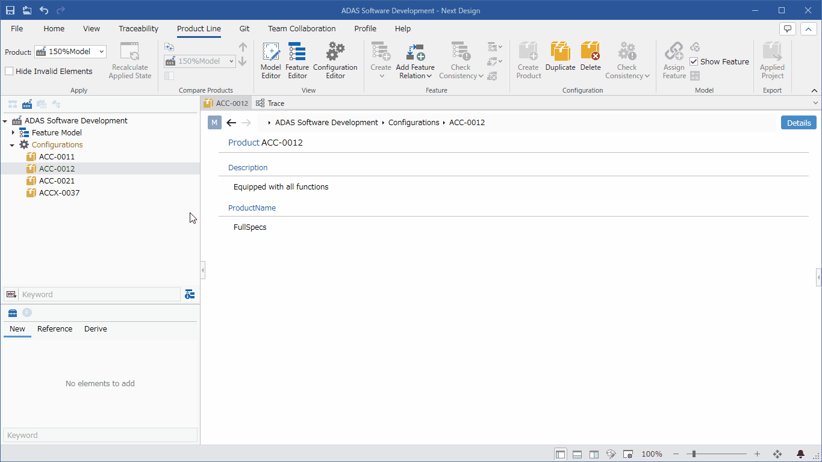
Task: Click Recalculate Applied State
Action: coord(129,60)
